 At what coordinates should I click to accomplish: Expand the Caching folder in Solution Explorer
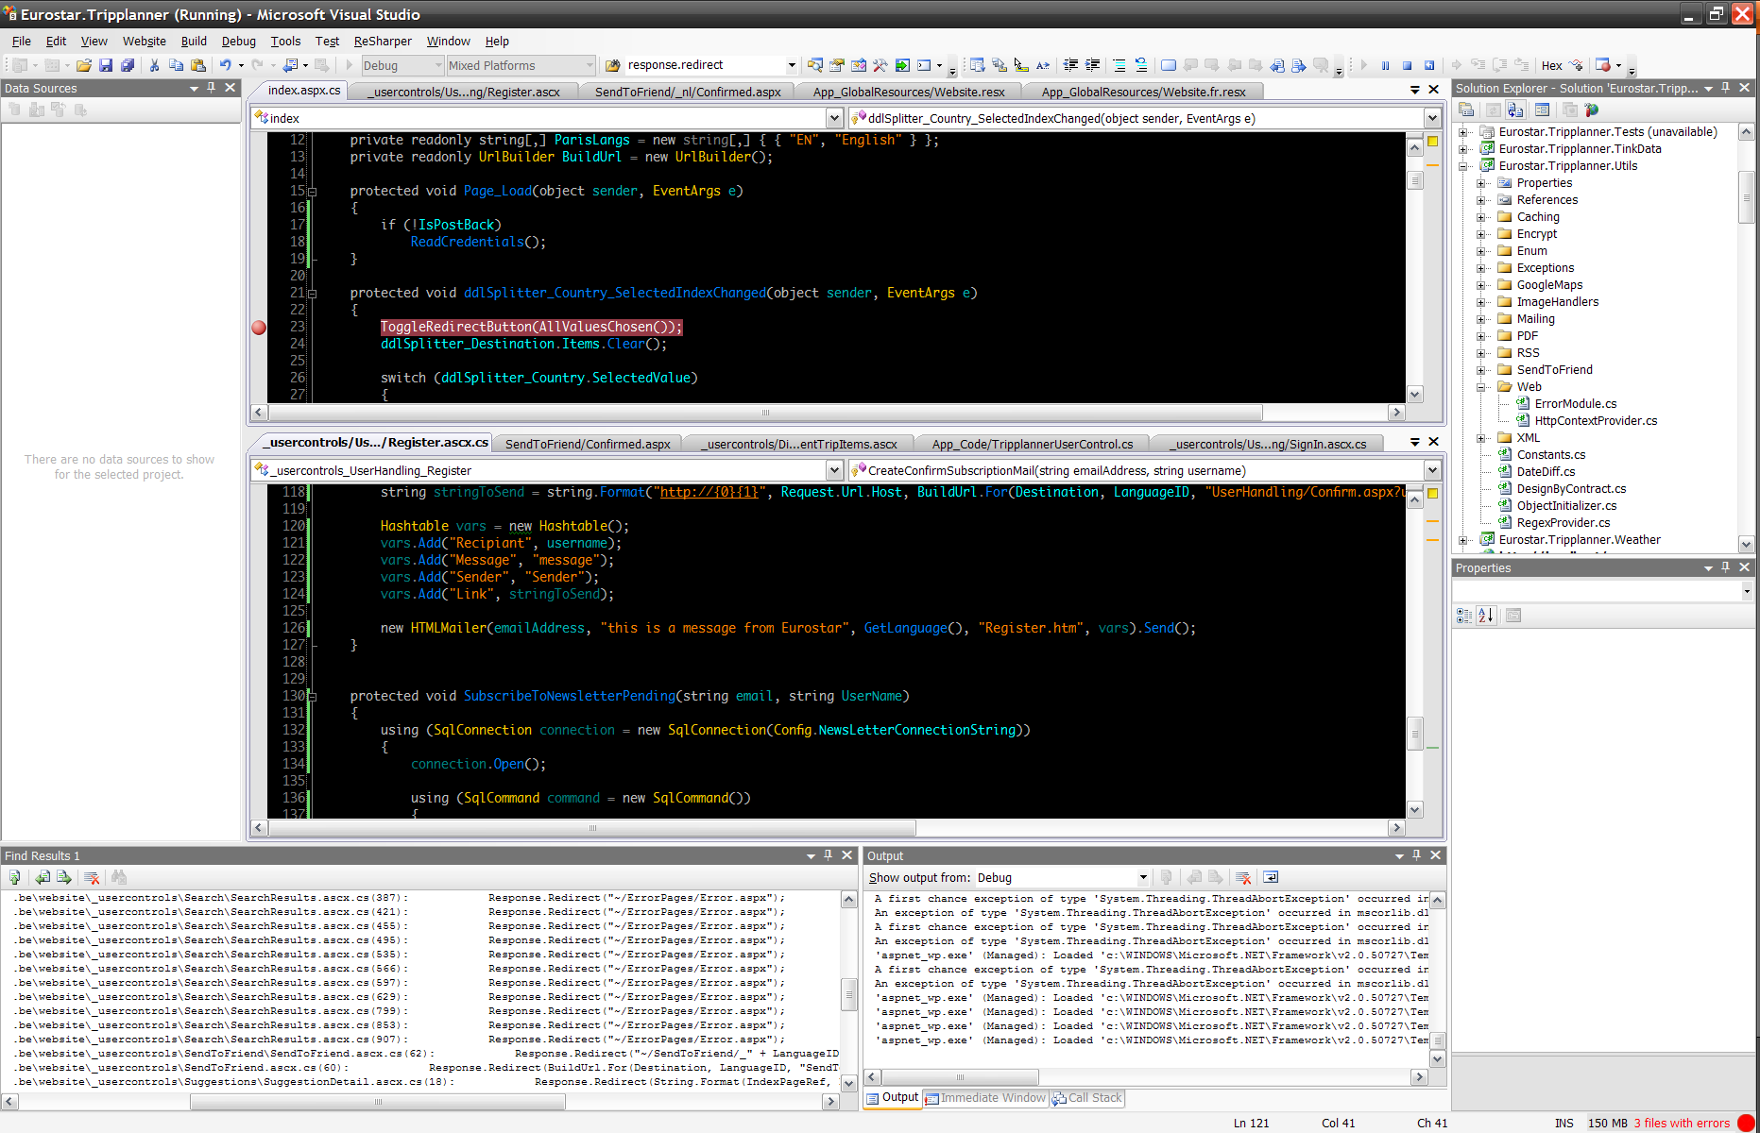coord(1481,217)
